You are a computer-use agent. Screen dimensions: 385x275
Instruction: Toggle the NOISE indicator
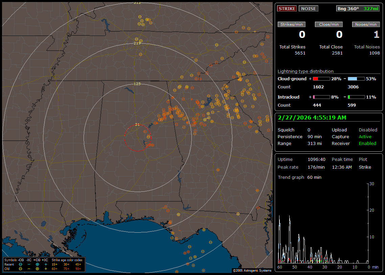click(x=308, y=8)
